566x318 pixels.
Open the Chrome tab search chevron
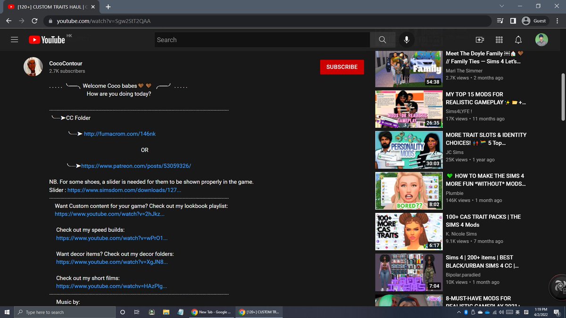click(501, 6)
